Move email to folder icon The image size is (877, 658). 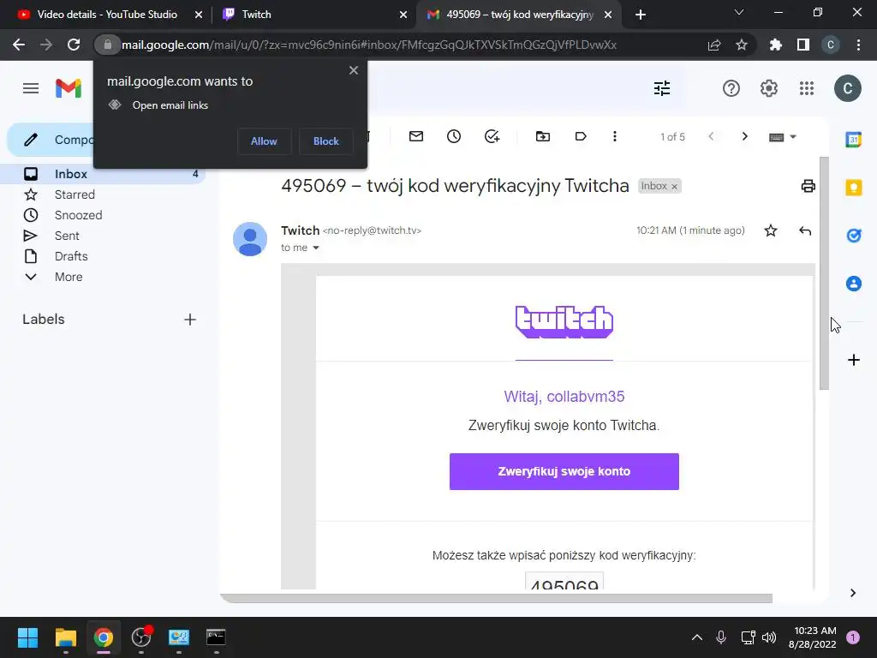point(542,136)
